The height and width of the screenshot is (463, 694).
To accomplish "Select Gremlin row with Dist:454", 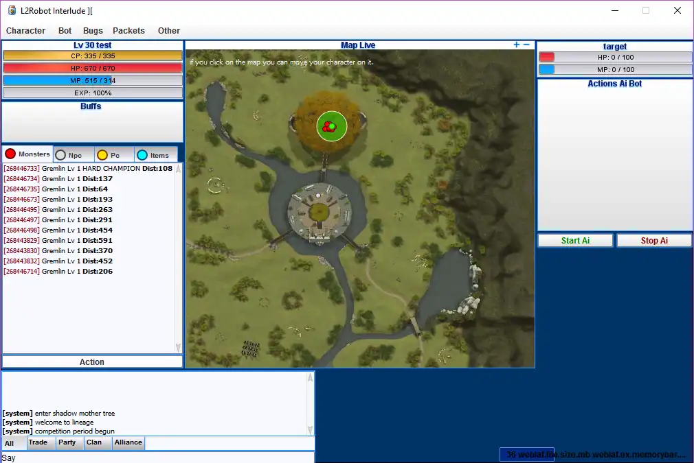I will coord(88,230).
